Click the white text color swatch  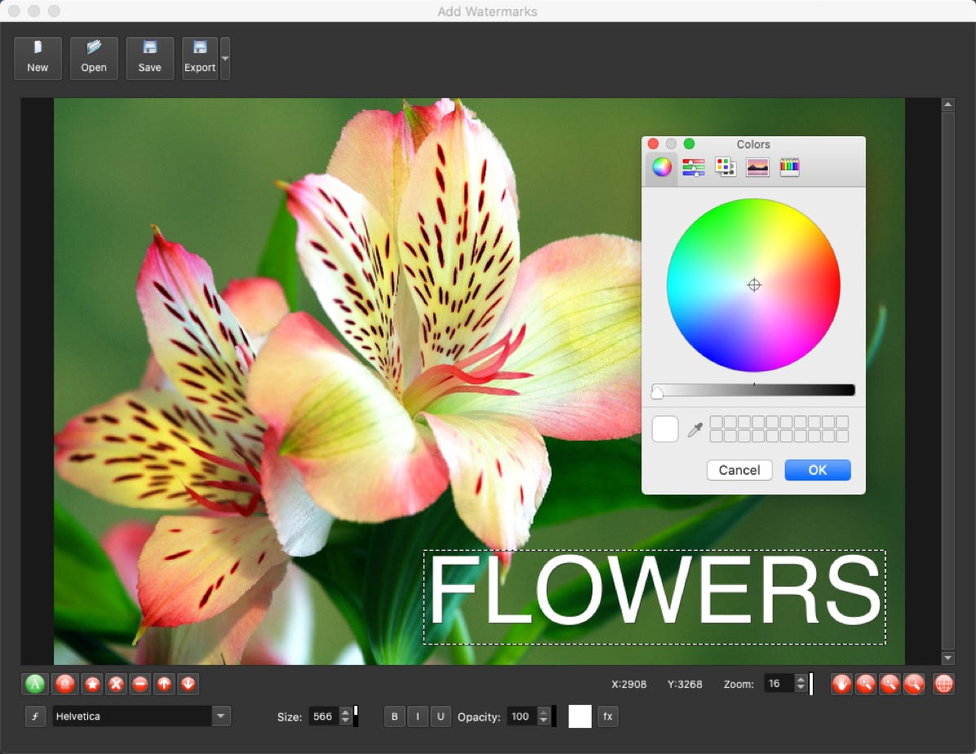coord(579,716)
